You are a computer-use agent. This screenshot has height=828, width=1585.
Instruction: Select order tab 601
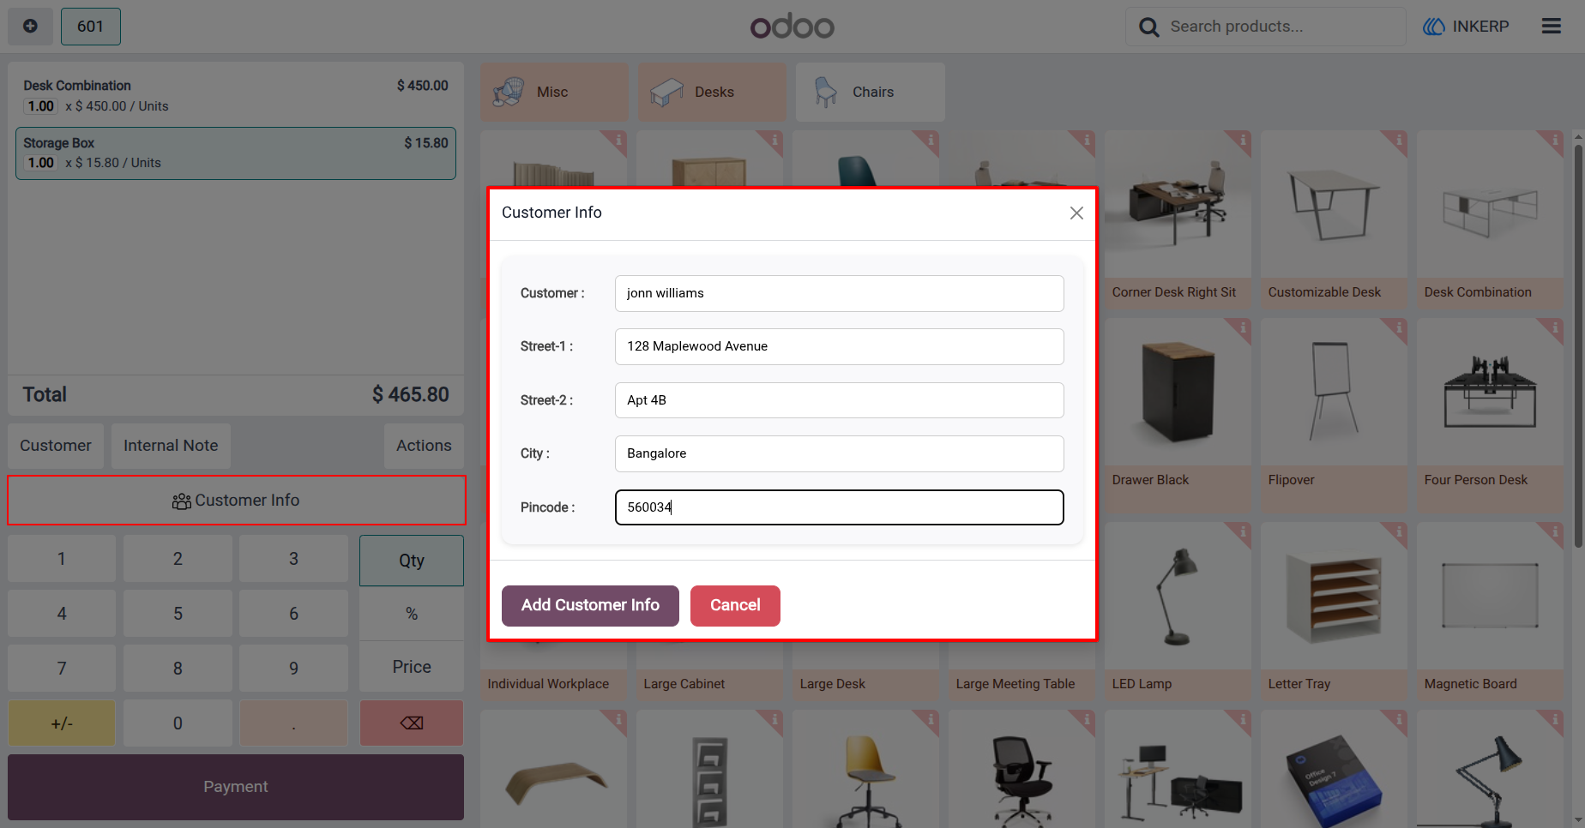(x=91, y=27)
